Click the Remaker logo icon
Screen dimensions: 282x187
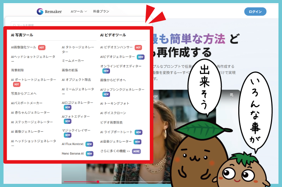(x=40, y=12)
